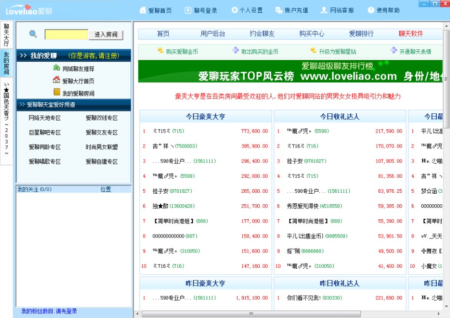Open the 购买中心 navigation tab
The image size is (450, 318).
pyautogui.click(x=312, y=34)
